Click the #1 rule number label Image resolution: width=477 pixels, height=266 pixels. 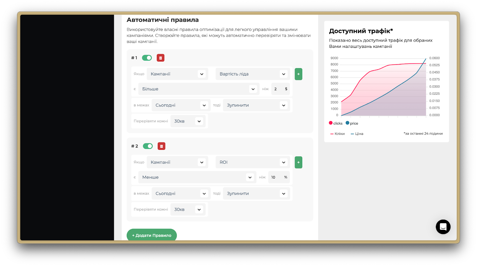134,58
